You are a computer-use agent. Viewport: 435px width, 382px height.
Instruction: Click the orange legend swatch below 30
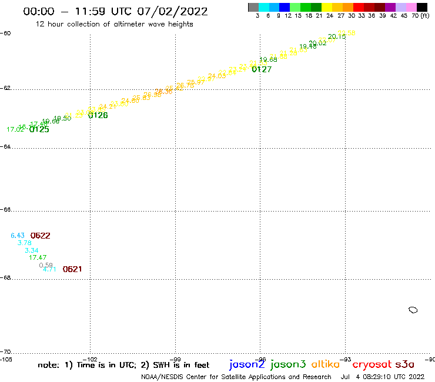pos(348,7)
